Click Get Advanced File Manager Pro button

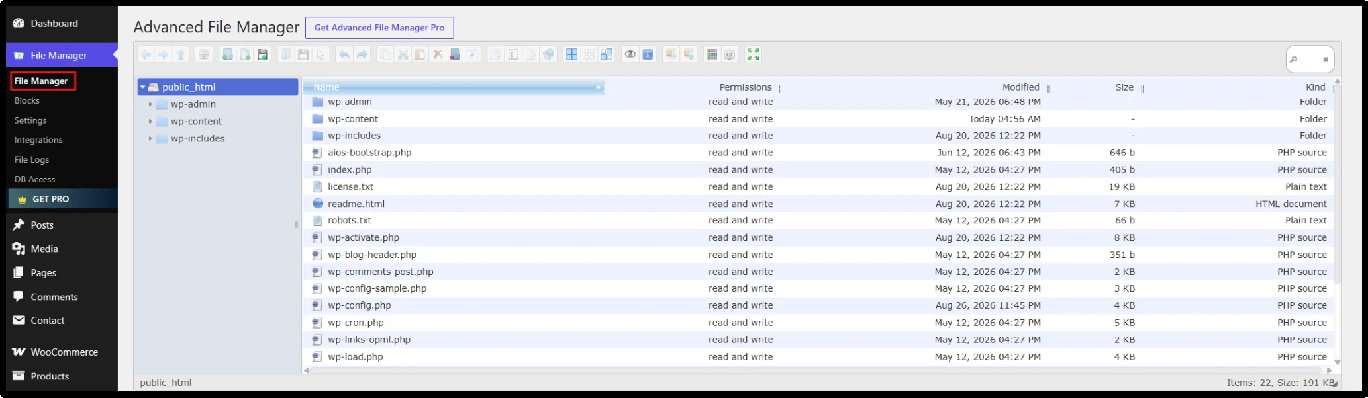pos(379,28)
